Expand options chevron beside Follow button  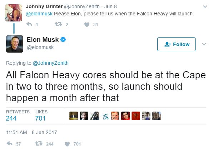204,44
